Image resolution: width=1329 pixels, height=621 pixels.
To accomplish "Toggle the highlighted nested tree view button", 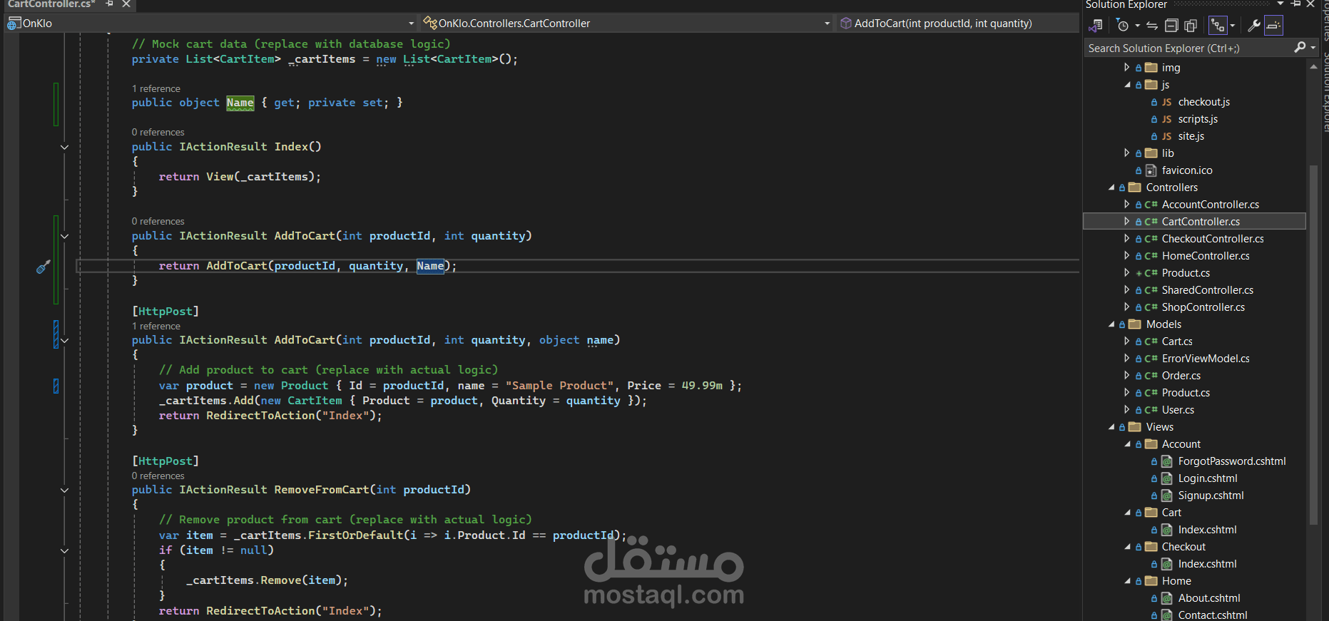I will click(x=1218, y=26).
